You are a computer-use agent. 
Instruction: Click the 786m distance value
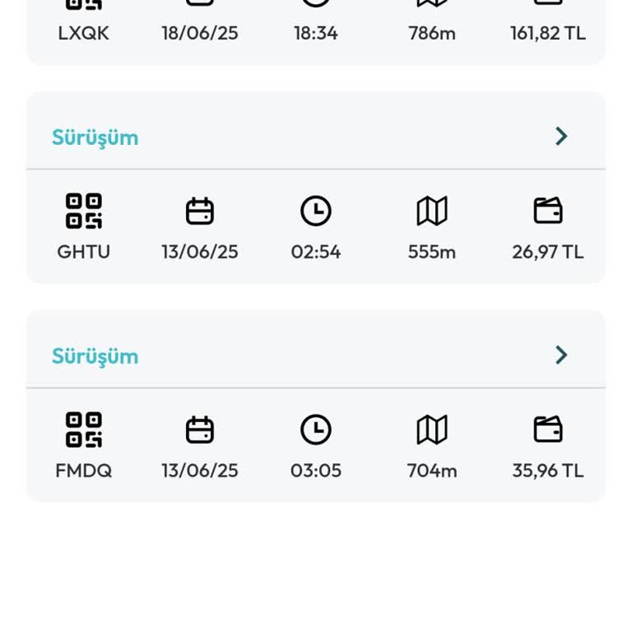(x=432, y=34)
